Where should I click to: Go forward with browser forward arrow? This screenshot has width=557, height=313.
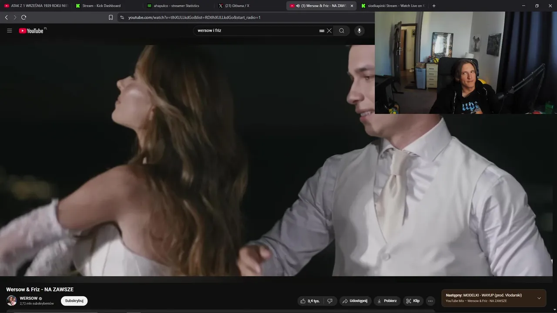(15, 17)
